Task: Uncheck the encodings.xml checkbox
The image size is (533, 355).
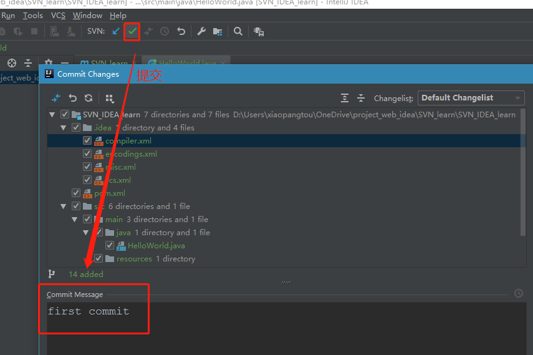Action: [x=87, y=154]
